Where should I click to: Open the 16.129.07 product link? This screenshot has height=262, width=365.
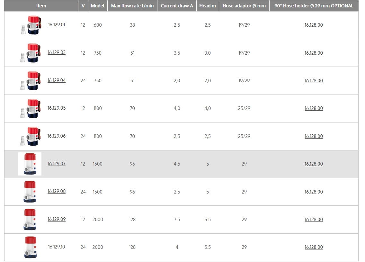[57, 164]
